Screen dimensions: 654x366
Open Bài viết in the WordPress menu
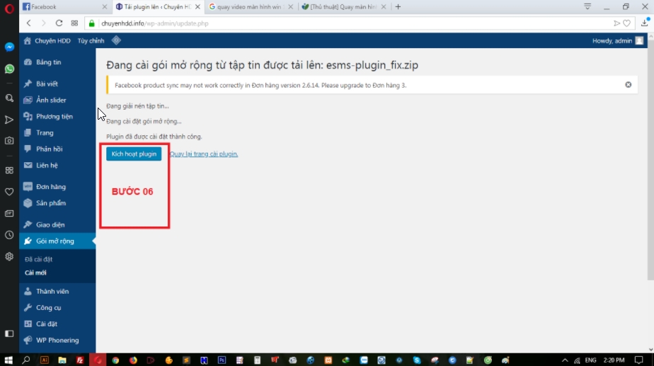(47, 84)
